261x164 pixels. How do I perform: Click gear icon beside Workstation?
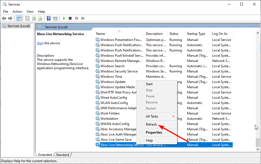(x=98, y=119)
